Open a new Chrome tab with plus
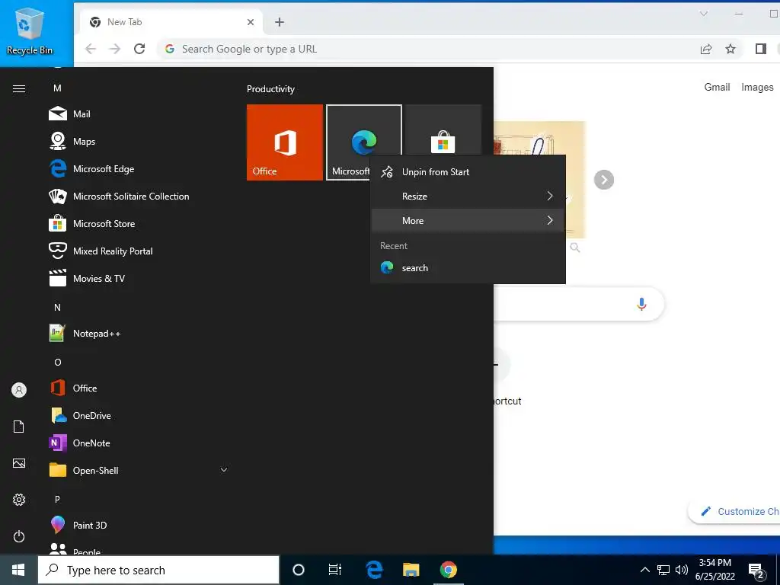This screenshot has height=585, width=780. pos(280,22)
